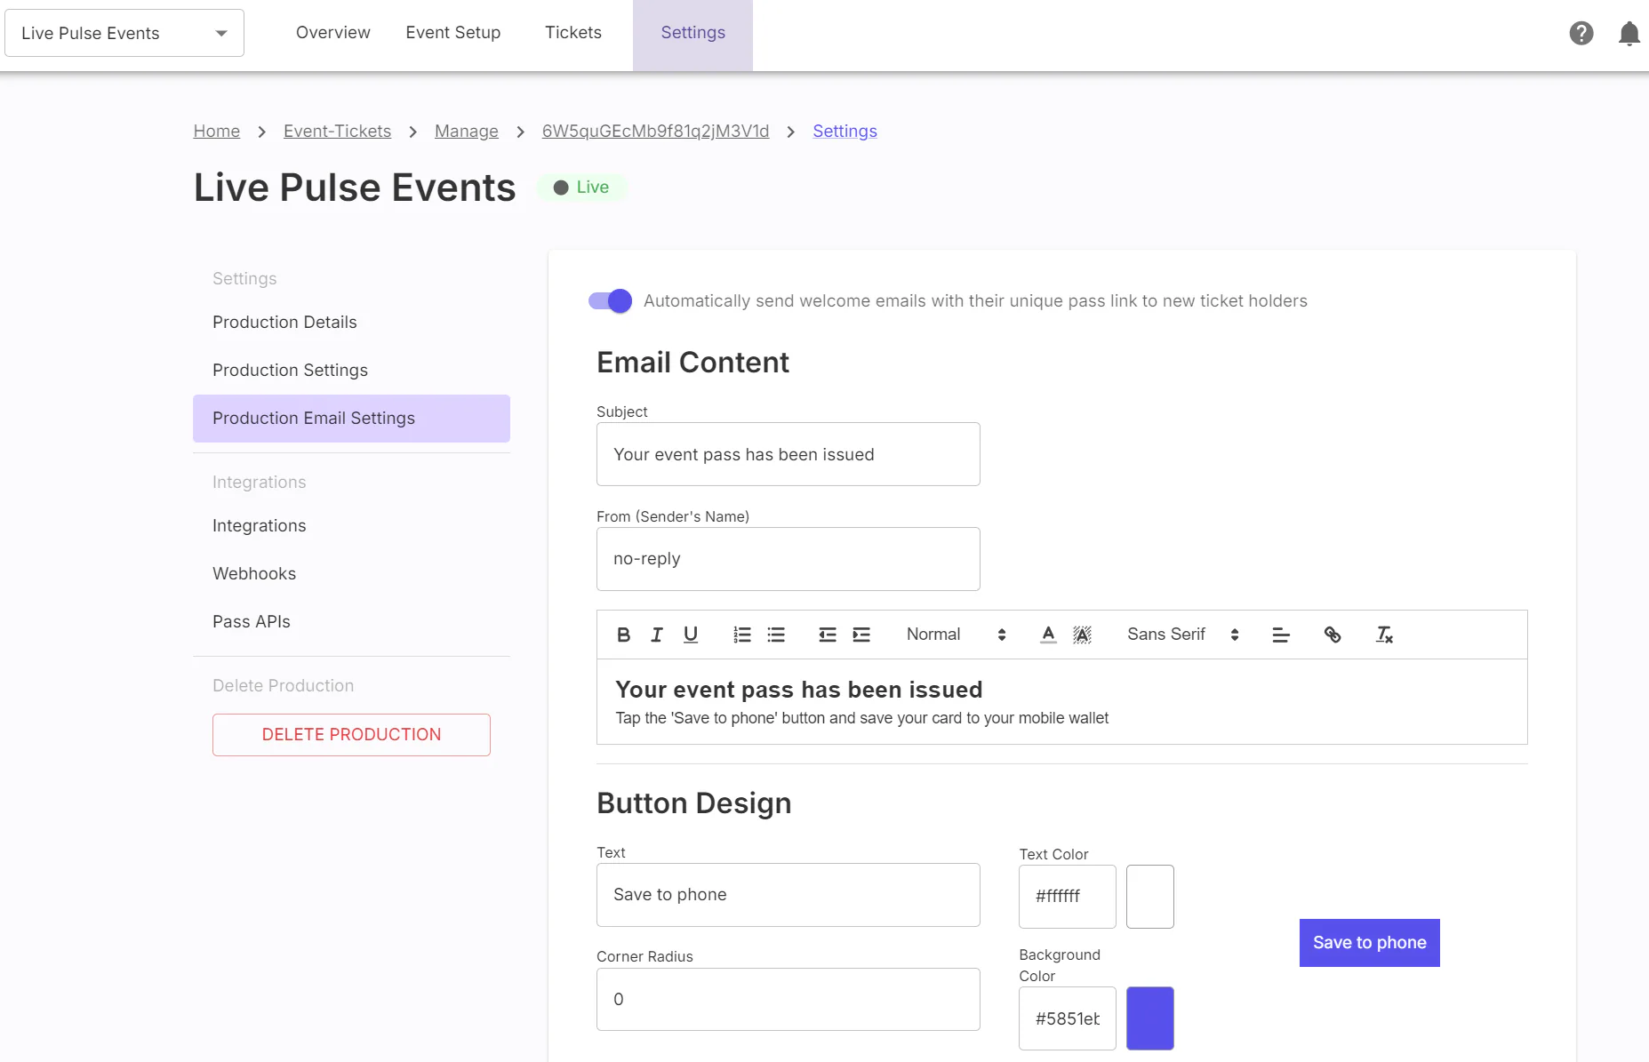Open text alignment options

(1281, 635)
